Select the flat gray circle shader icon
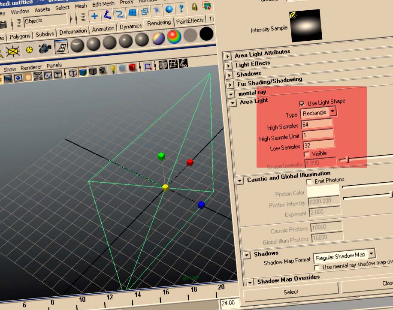Screen dimensions: 393x310 (190, 35)
